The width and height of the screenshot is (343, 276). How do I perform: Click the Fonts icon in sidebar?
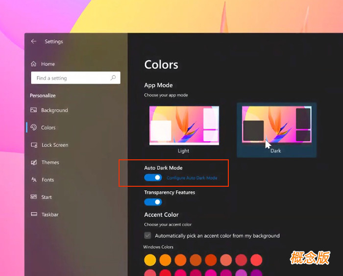point(33,180)
